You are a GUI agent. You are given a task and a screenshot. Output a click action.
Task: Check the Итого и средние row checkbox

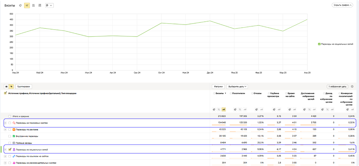tap(10, 116)
